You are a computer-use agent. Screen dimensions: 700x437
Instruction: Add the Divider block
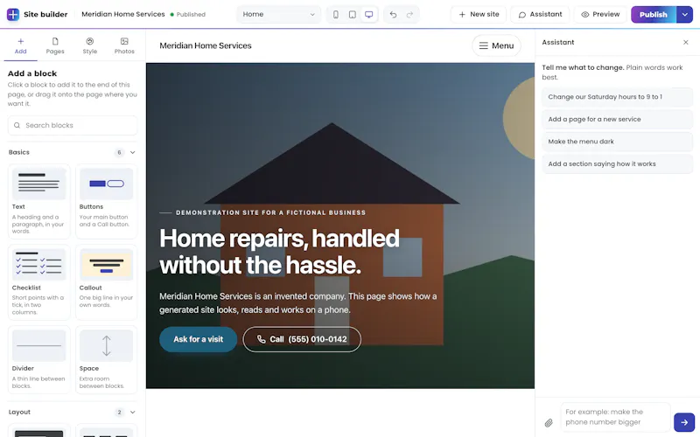(x=38, y=359)
